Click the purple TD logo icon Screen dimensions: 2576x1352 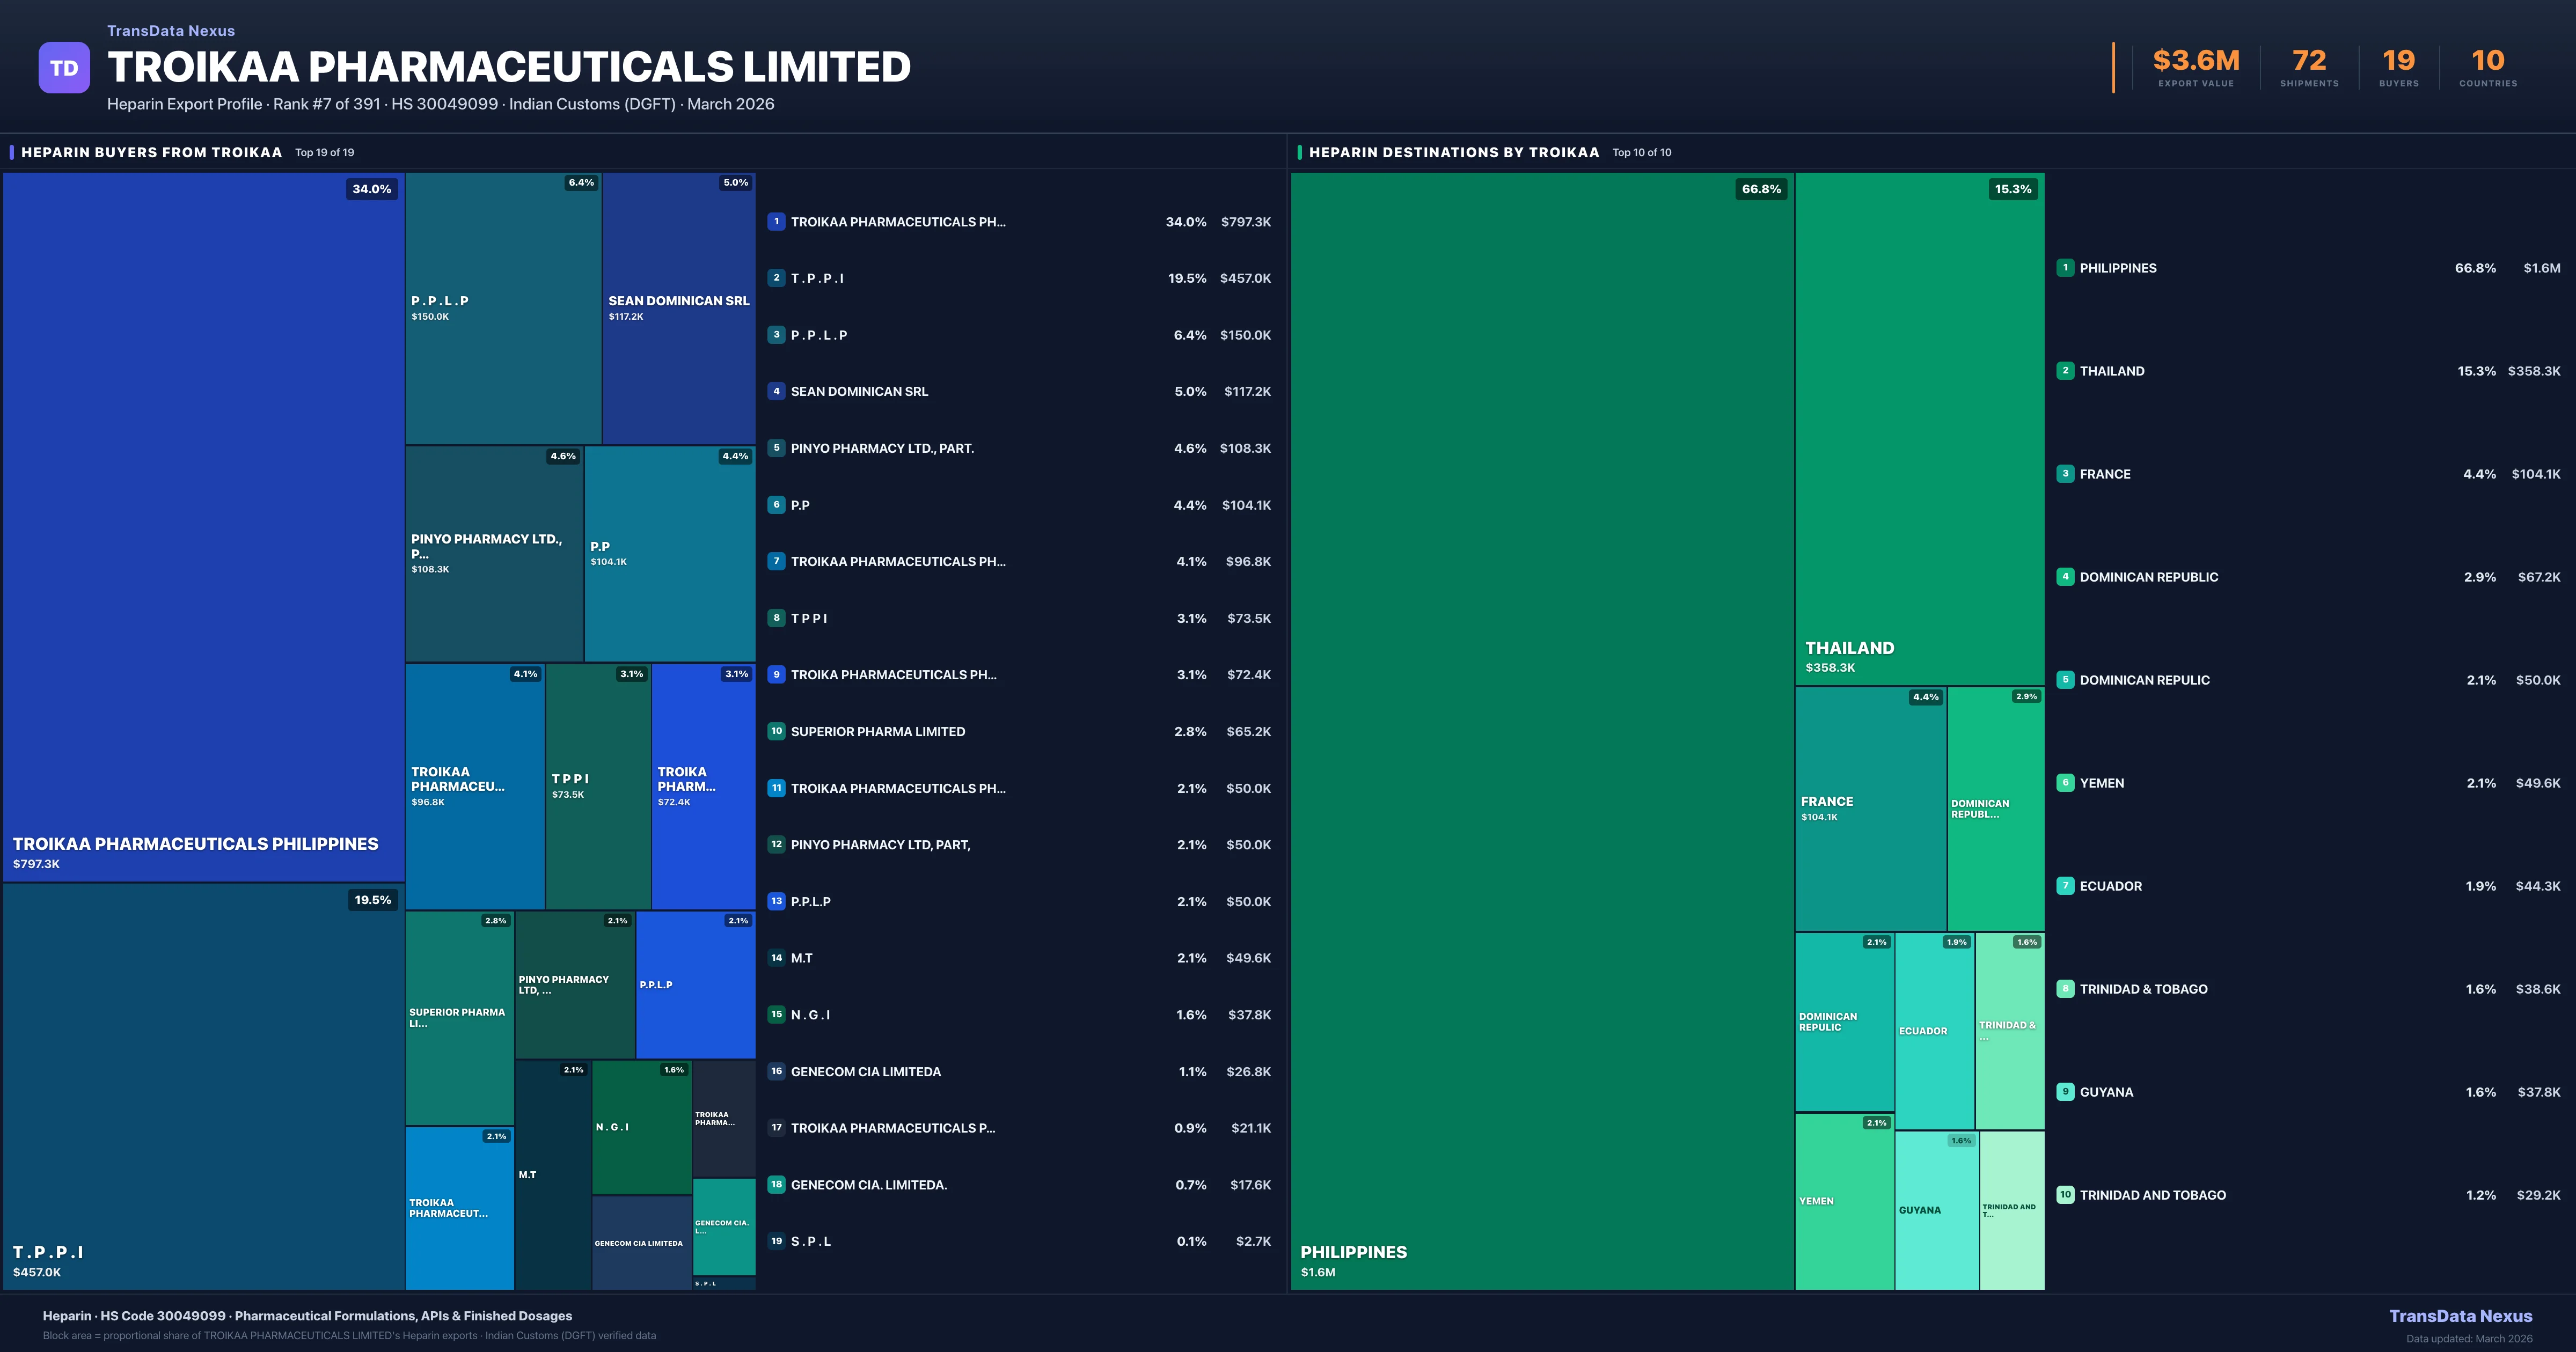pos(64,68)
